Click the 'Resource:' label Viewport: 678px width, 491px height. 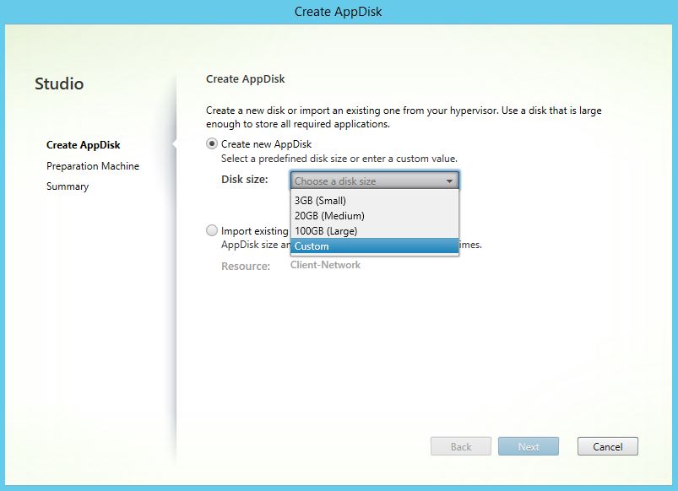click(246, 266)
